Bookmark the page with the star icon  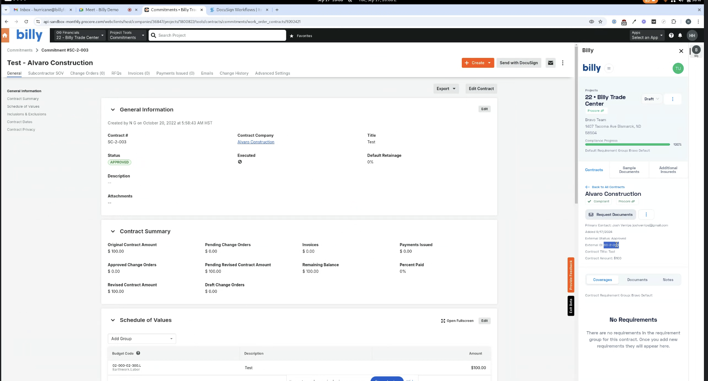pyautogui.click(x=600, y=22)
